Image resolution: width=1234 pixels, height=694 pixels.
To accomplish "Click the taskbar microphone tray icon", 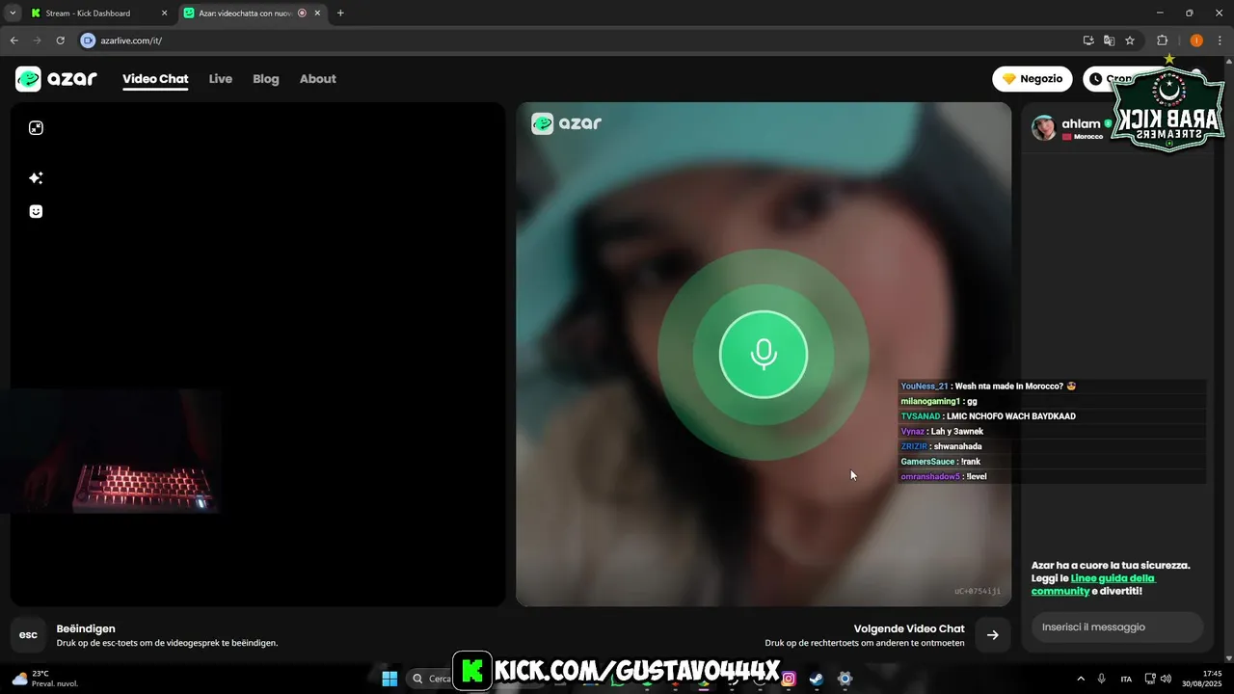I will point(1102,679).
